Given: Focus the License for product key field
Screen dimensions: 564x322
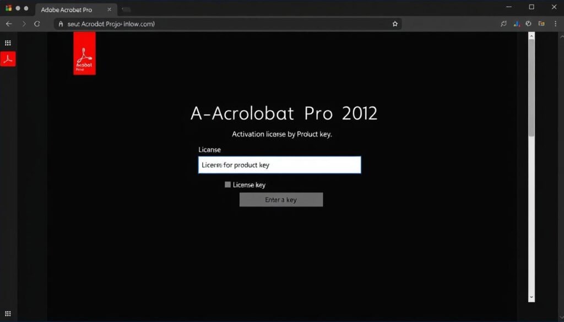Looking at the screenshot, I should pos(279,165).
